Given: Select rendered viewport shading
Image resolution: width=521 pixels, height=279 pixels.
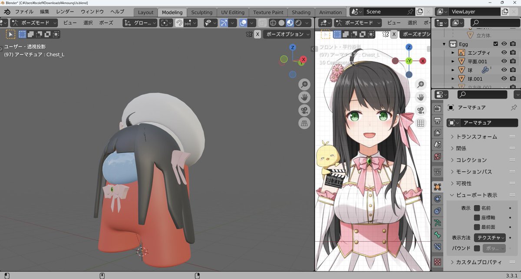Looking at the screenshot, I should tap(298, 23).
